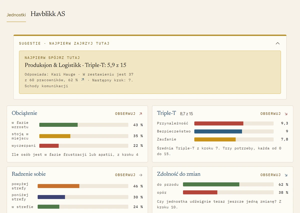
Task: Click the Zaufanie yellow bar
Action: (x=215, y=139)
